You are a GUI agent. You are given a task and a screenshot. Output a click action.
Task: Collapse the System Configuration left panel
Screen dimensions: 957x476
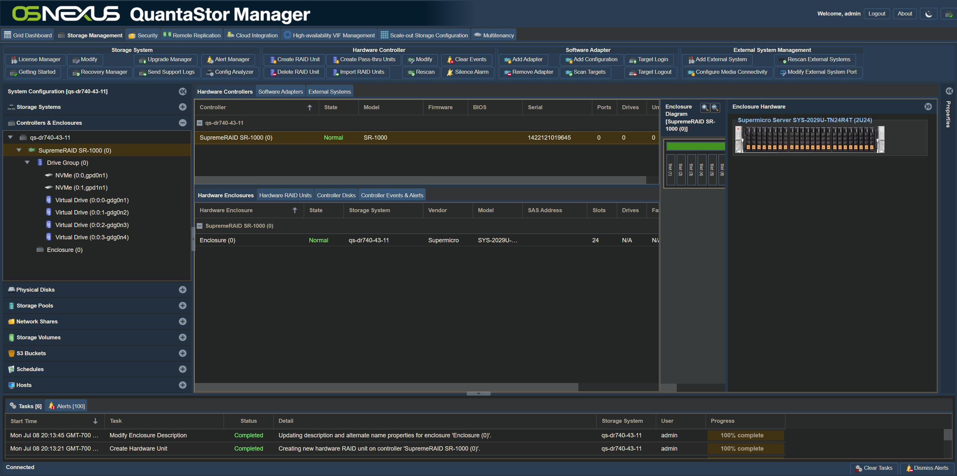click(183, 91)
